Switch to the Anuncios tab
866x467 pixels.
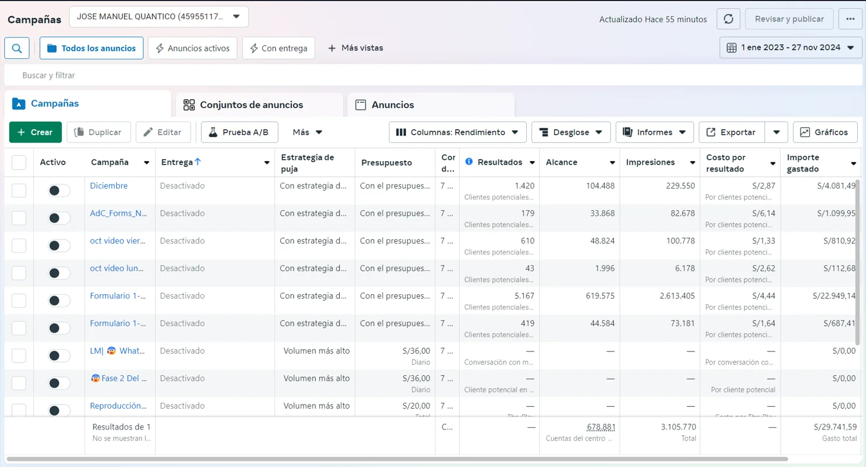(x=392, y=105)
